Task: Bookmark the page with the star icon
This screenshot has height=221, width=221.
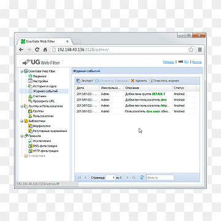Action: coord(191,50)
